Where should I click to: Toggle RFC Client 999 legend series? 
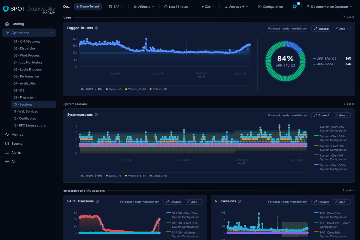point(332,225)
